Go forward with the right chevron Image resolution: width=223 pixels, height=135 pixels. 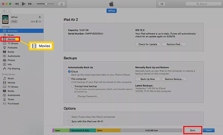[x=9, y=11]
